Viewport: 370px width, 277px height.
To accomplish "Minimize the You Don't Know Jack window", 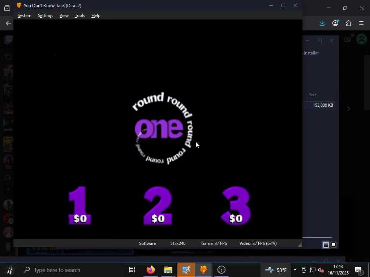I will click(271, 5).
